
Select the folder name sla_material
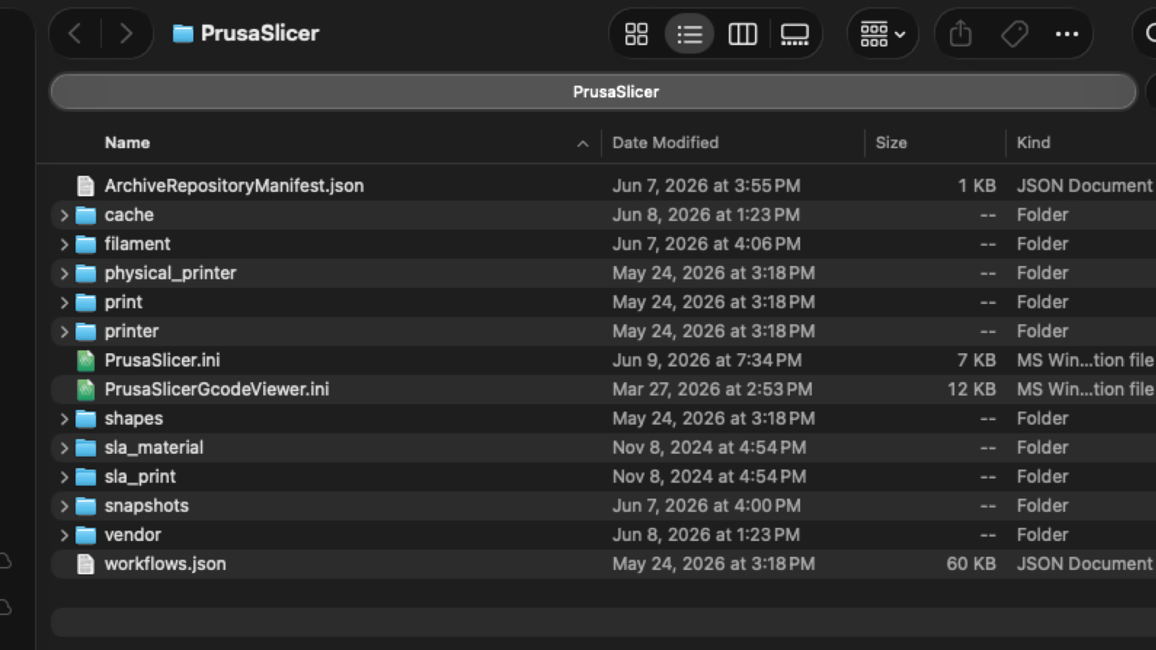154,447
